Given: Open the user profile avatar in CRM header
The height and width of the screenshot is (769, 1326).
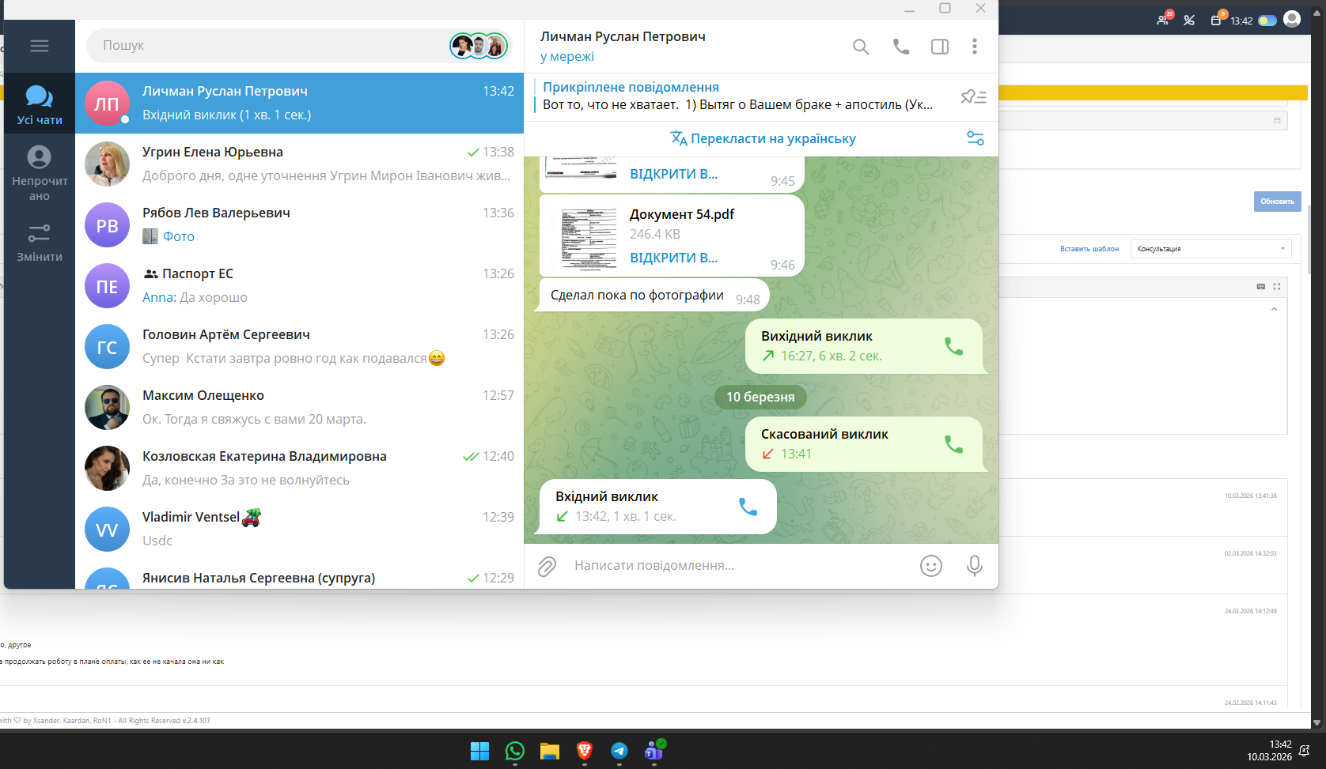Looking at the screenshot, I should [1292, 19].
